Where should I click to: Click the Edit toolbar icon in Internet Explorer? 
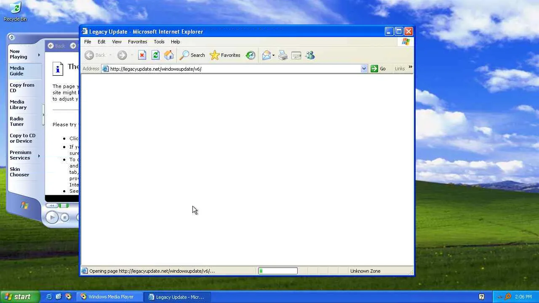(x=296, y=55)
